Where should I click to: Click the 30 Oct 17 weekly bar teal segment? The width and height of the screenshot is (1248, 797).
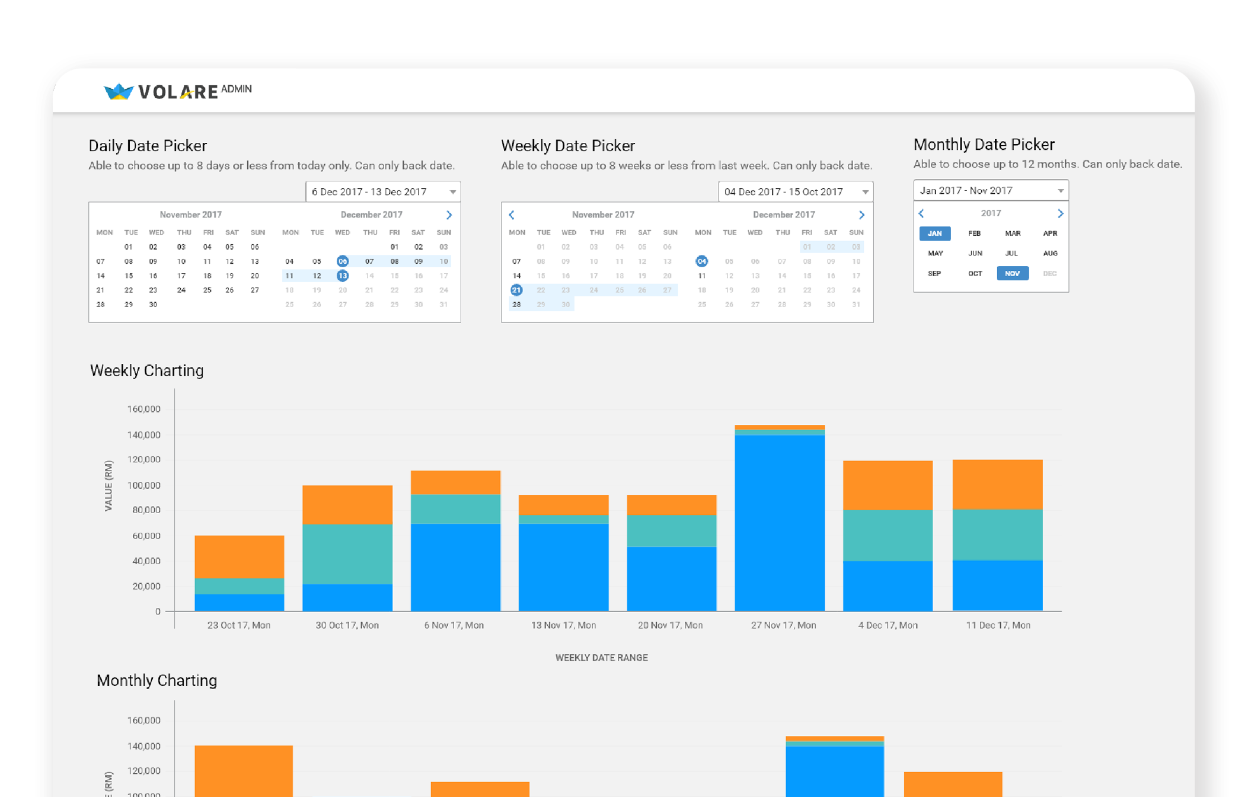click(x=347, y=554)
